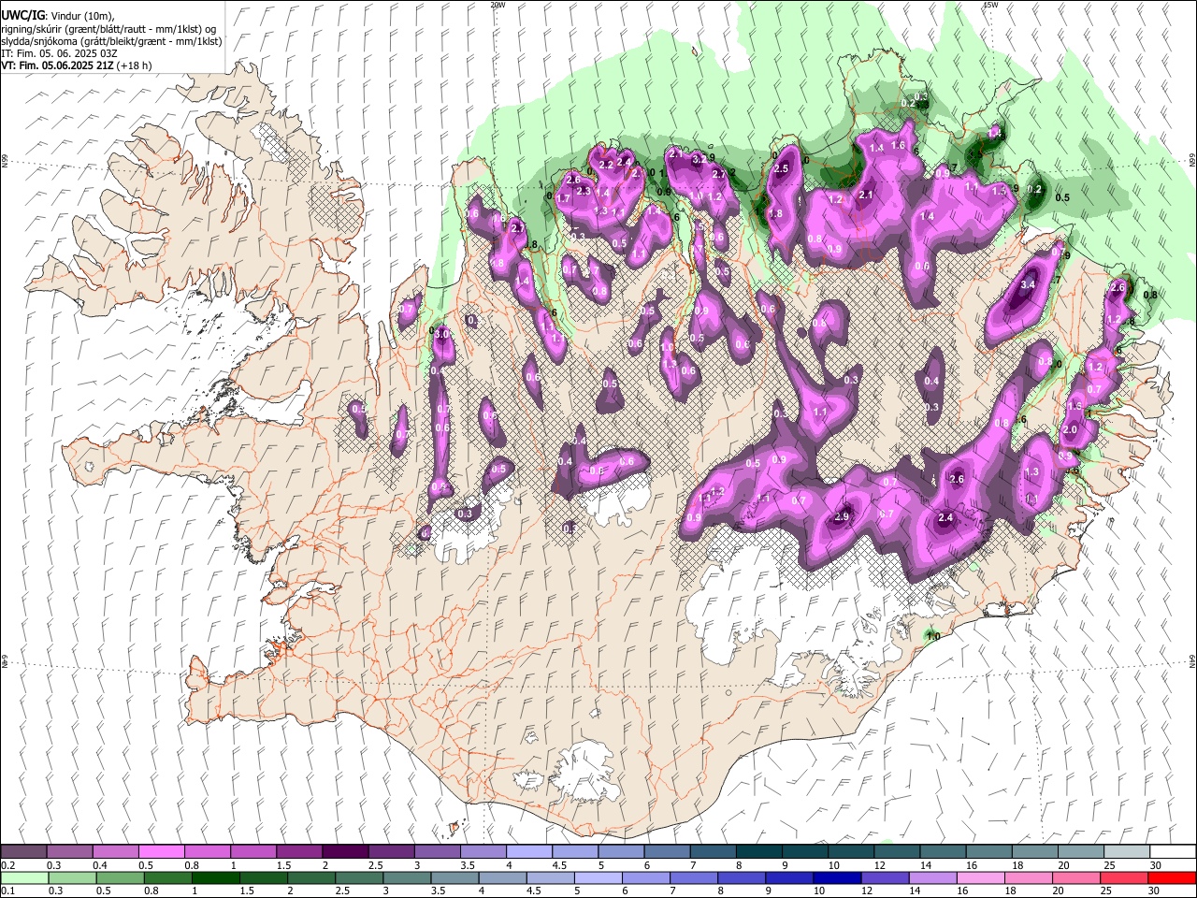Click the white swatch ending the upper legend row
This screenshot has width=1197, height=898.
(x=1174, y=851)
